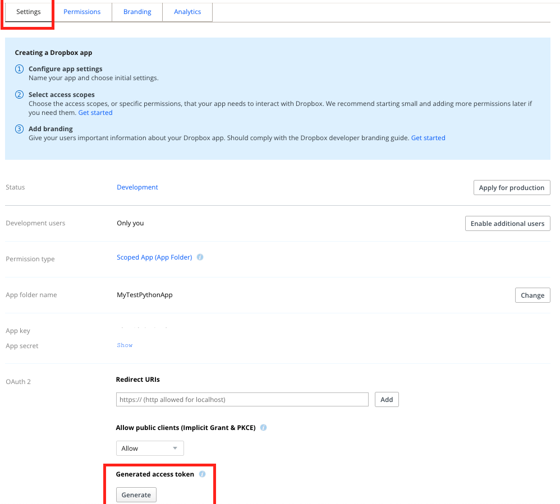Show the app secret

click(125, 345)
